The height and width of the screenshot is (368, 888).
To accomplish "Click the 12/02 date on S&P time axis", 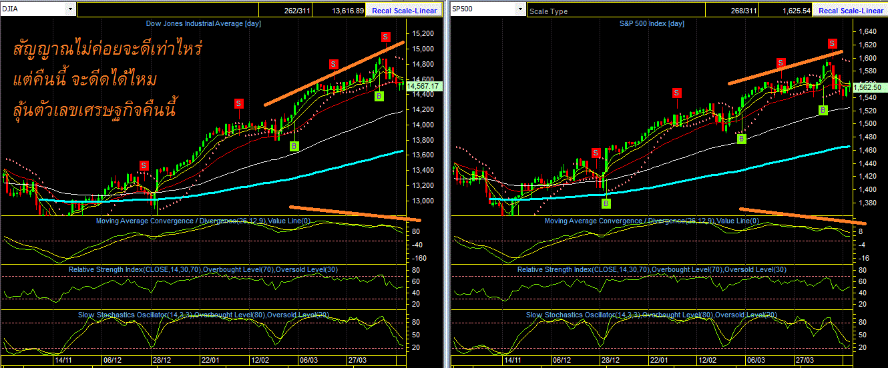I will (x=708, y=359).
